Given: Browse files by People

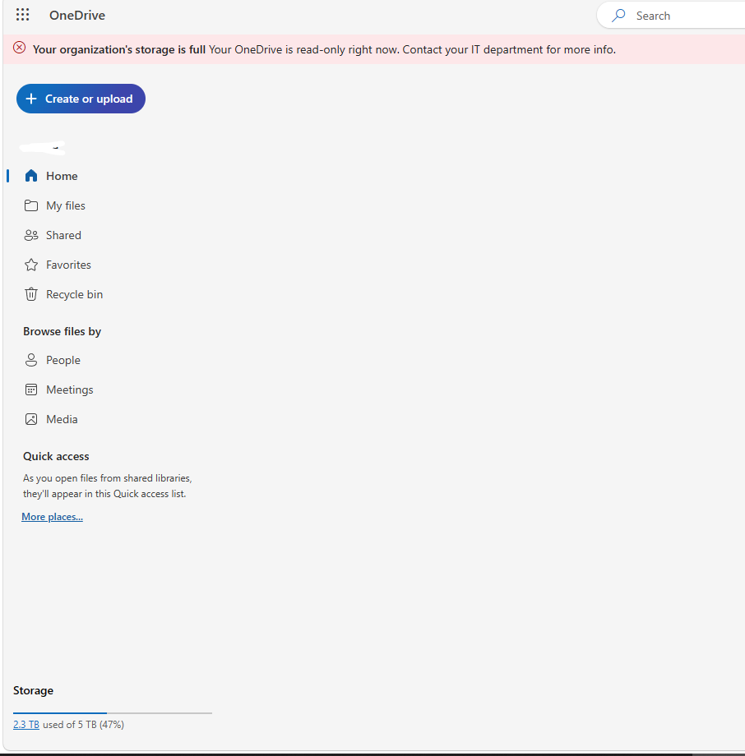Looking at the screenshot, I should [x=62, y=360].
